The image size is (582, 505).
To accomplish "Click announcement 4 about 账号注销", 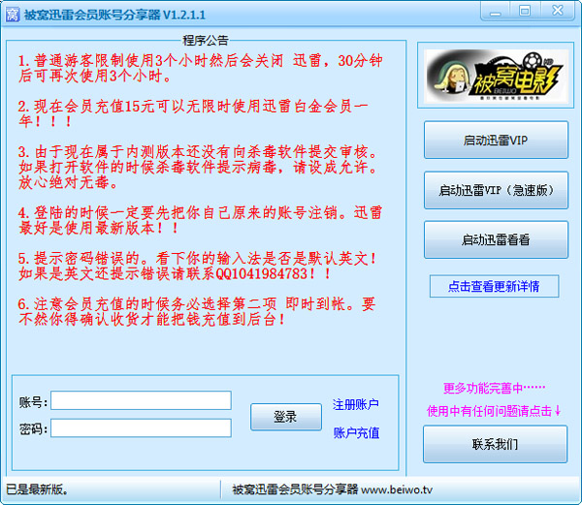I will (x=201, y=220).
